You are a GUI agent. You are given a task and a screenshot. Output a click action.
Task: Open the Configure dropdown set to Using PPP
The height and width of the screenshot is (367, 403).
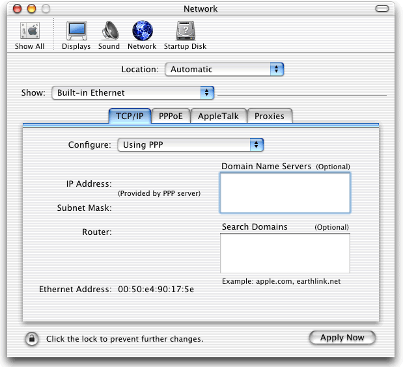[191, 145]
